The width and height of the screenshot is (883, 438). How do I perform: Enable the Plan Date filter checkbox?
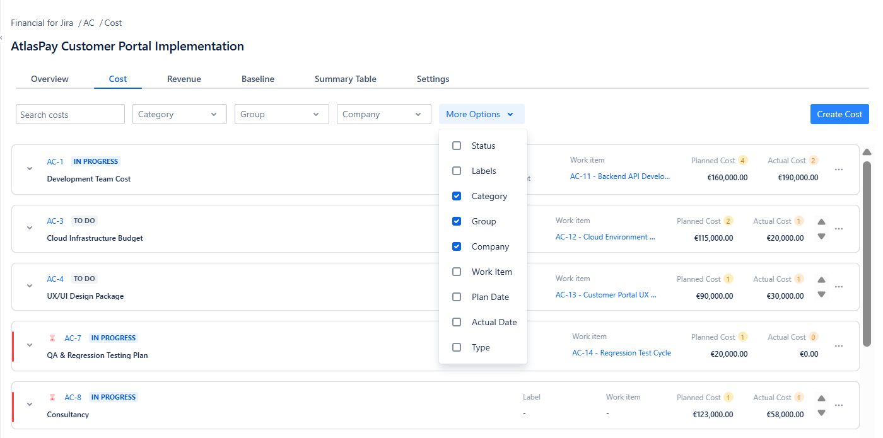tap(457, 297)
